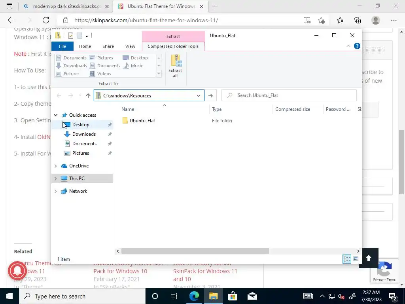Viewport: 405px width, 304px height.
Task: Expand This PC tree node
Action: coord(55,179)
